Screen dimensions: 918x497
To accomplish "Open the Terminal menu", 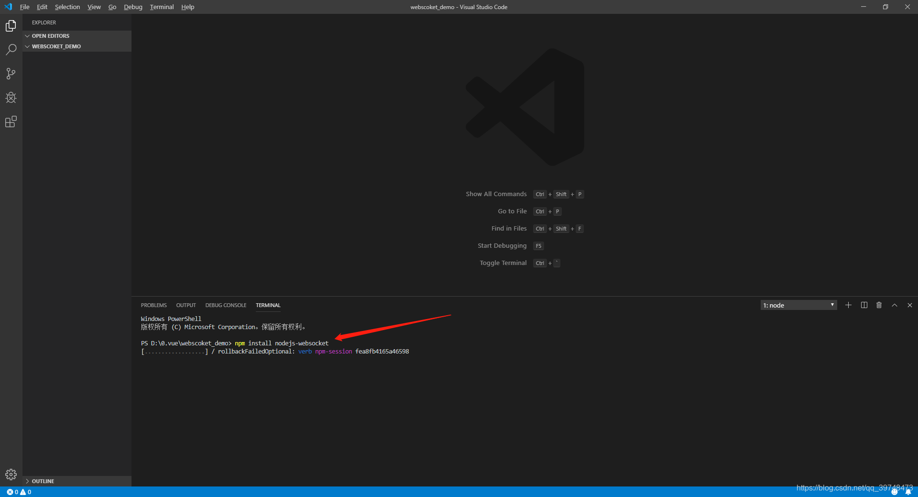I will tap(162, 7).
